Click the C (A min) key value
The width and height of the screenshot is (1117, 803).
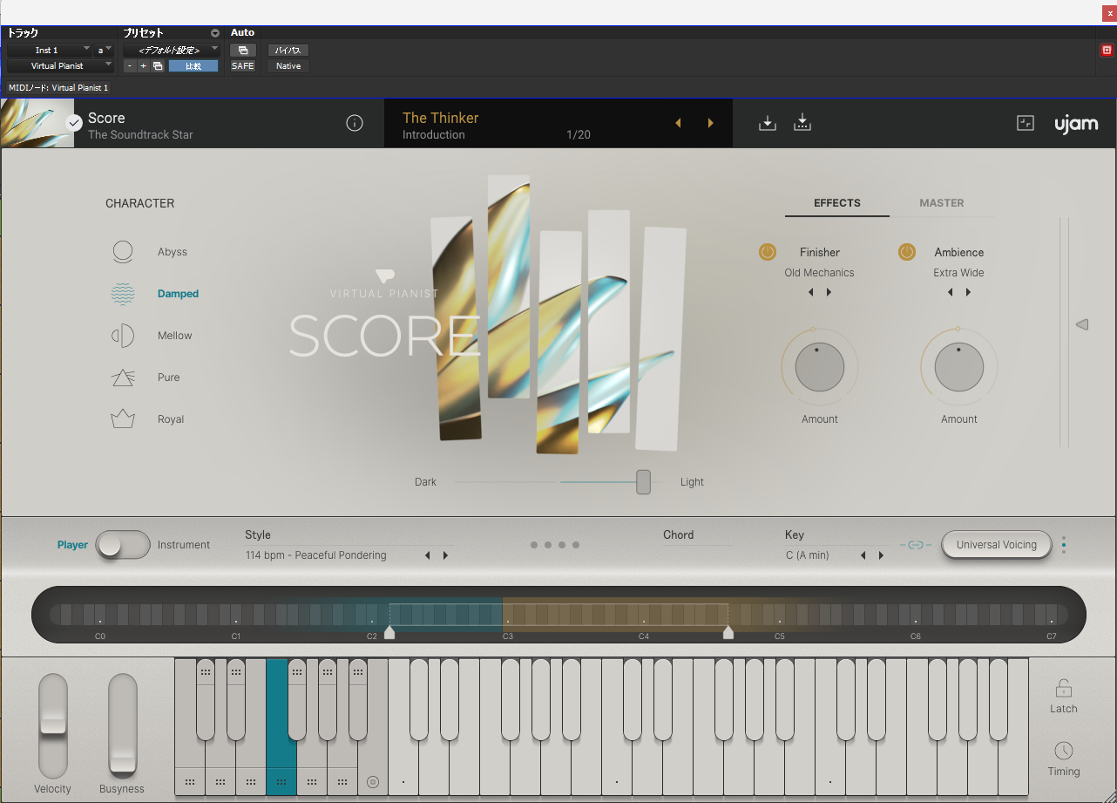pos(807,555)
